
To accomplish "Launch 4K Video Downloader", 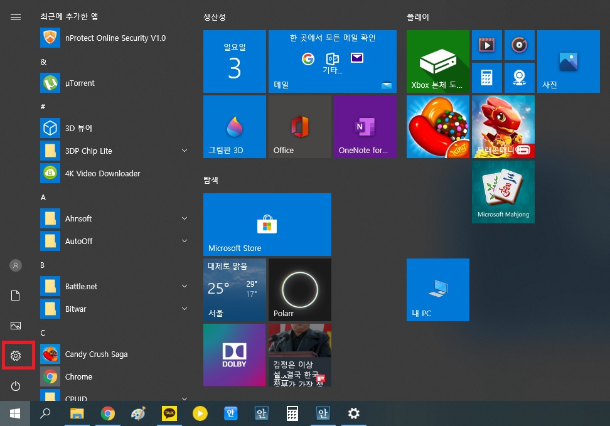I will point(115,173).
